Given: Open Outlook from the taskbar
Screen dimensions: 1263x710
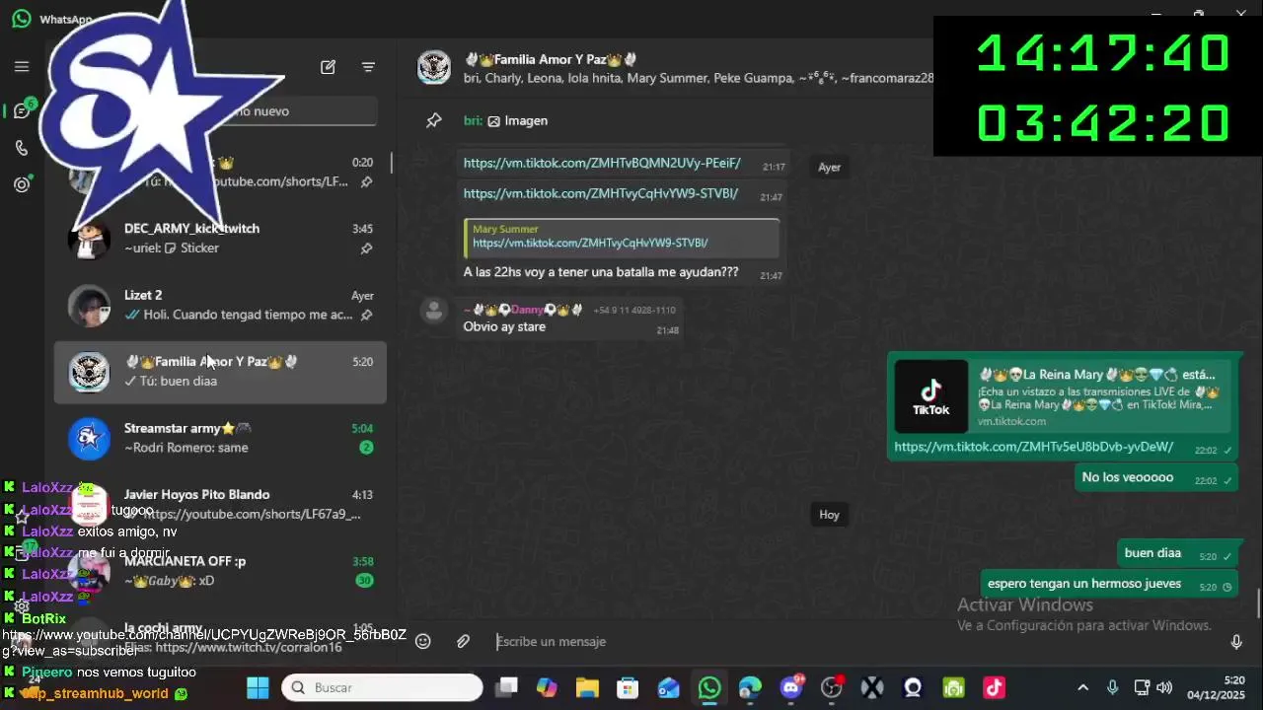Looking at the screenshot, I should 669,687.
